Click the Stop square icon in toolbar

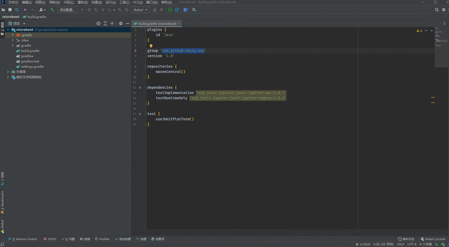(161, 10)
